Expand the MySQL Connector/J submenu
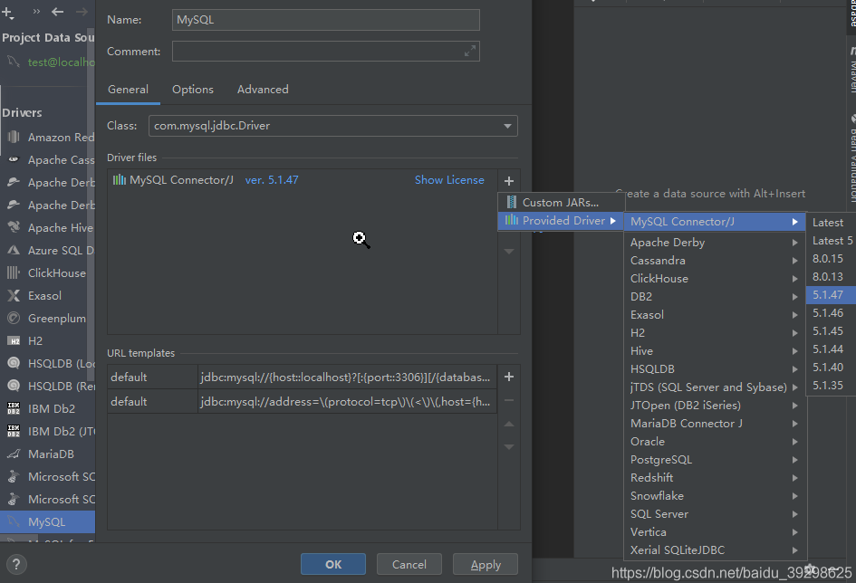The height and width of the screenshot is (583, 856). (795, 222)
